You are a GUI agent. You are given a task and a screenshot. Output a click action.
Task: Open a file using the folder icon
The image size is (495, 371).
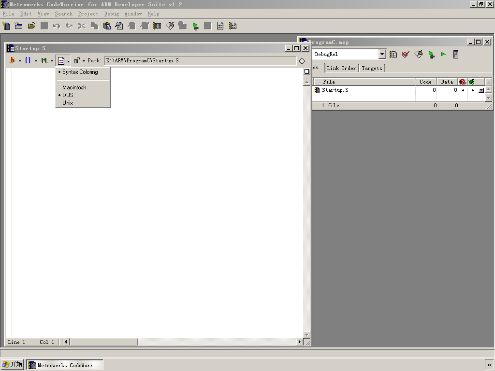point(31,26)
